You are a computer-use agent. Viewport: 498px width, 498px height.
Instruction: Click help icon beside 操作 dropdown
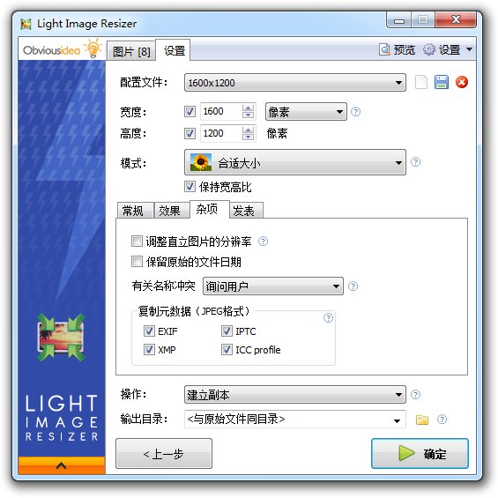[415, 395]
